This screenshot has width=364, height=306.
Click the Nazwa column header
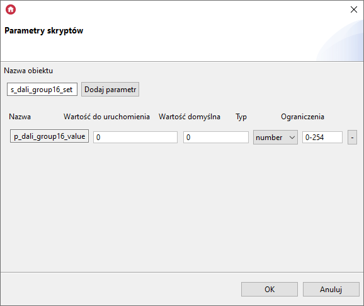tap(20, 117)
